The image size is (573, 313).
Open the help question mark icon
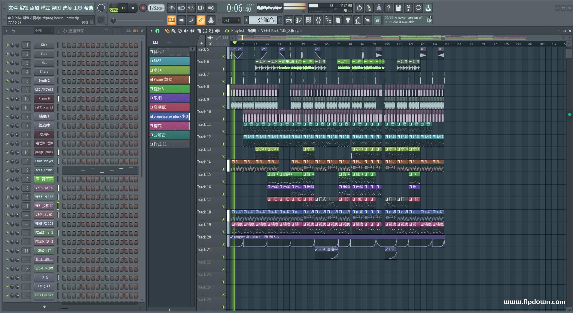pyautogui.click(x=389, y=8)
